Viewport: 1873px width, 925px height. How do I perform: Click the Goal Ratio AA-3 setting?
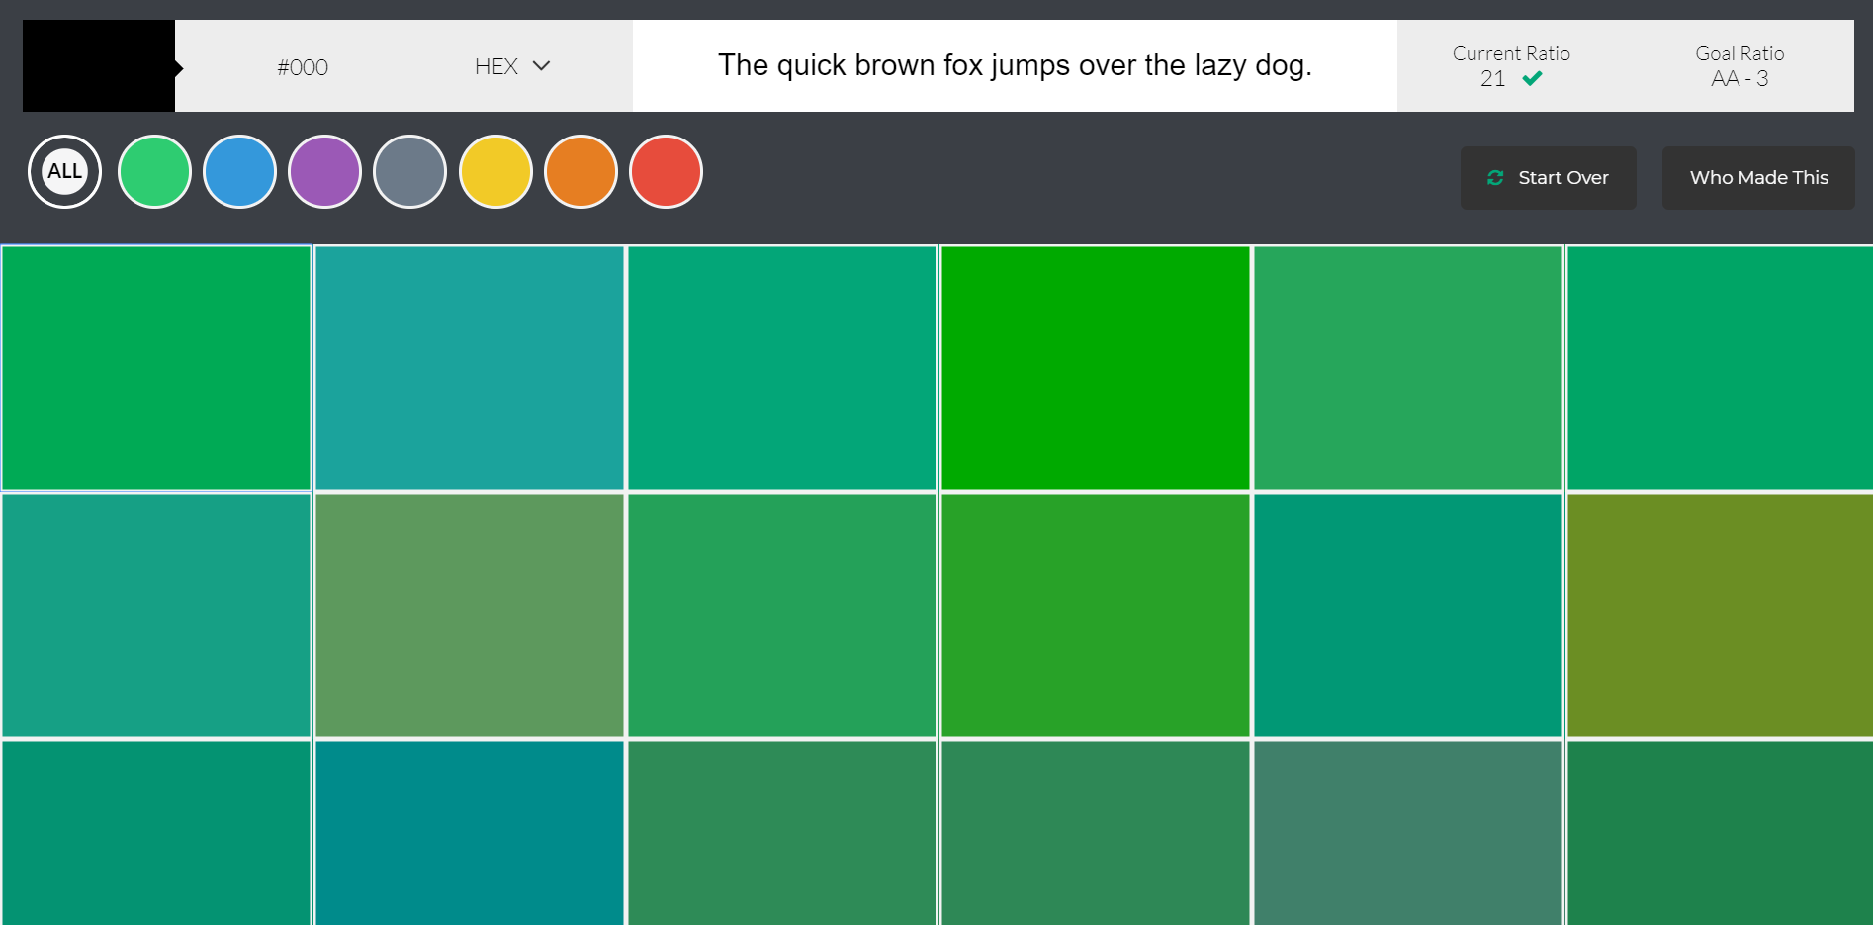coord(1739,65)
